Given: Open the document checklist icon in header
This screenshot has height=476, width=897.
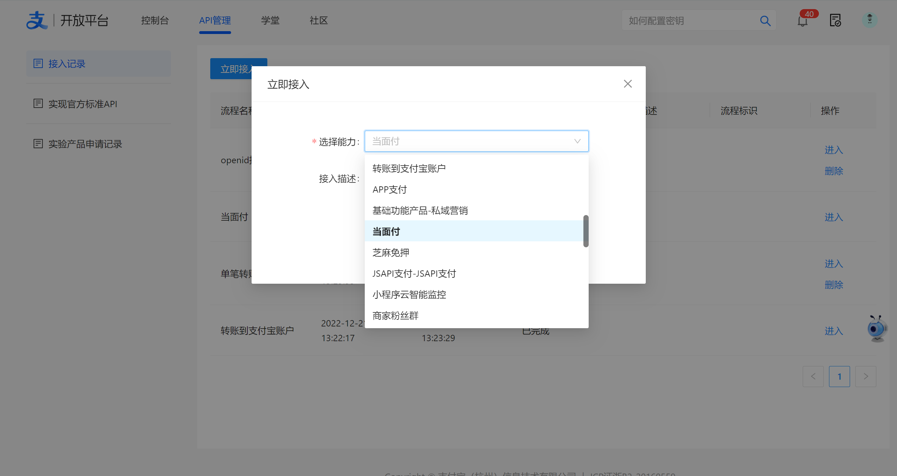Looking at the screenshot, I should [x=835, y=20].
